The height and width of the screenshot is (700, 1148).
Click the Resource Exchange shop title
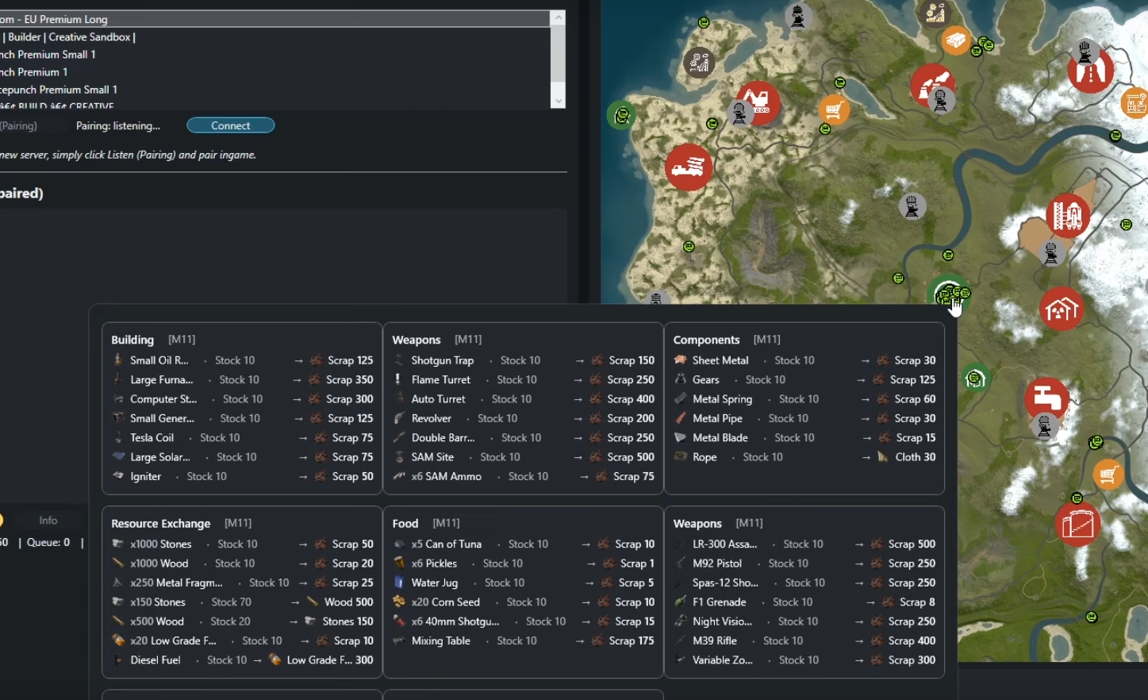[x=161, y=523]
